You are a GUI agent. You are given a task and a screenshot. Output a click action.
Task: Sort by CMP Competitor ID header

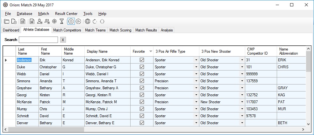tap(261, 51)
